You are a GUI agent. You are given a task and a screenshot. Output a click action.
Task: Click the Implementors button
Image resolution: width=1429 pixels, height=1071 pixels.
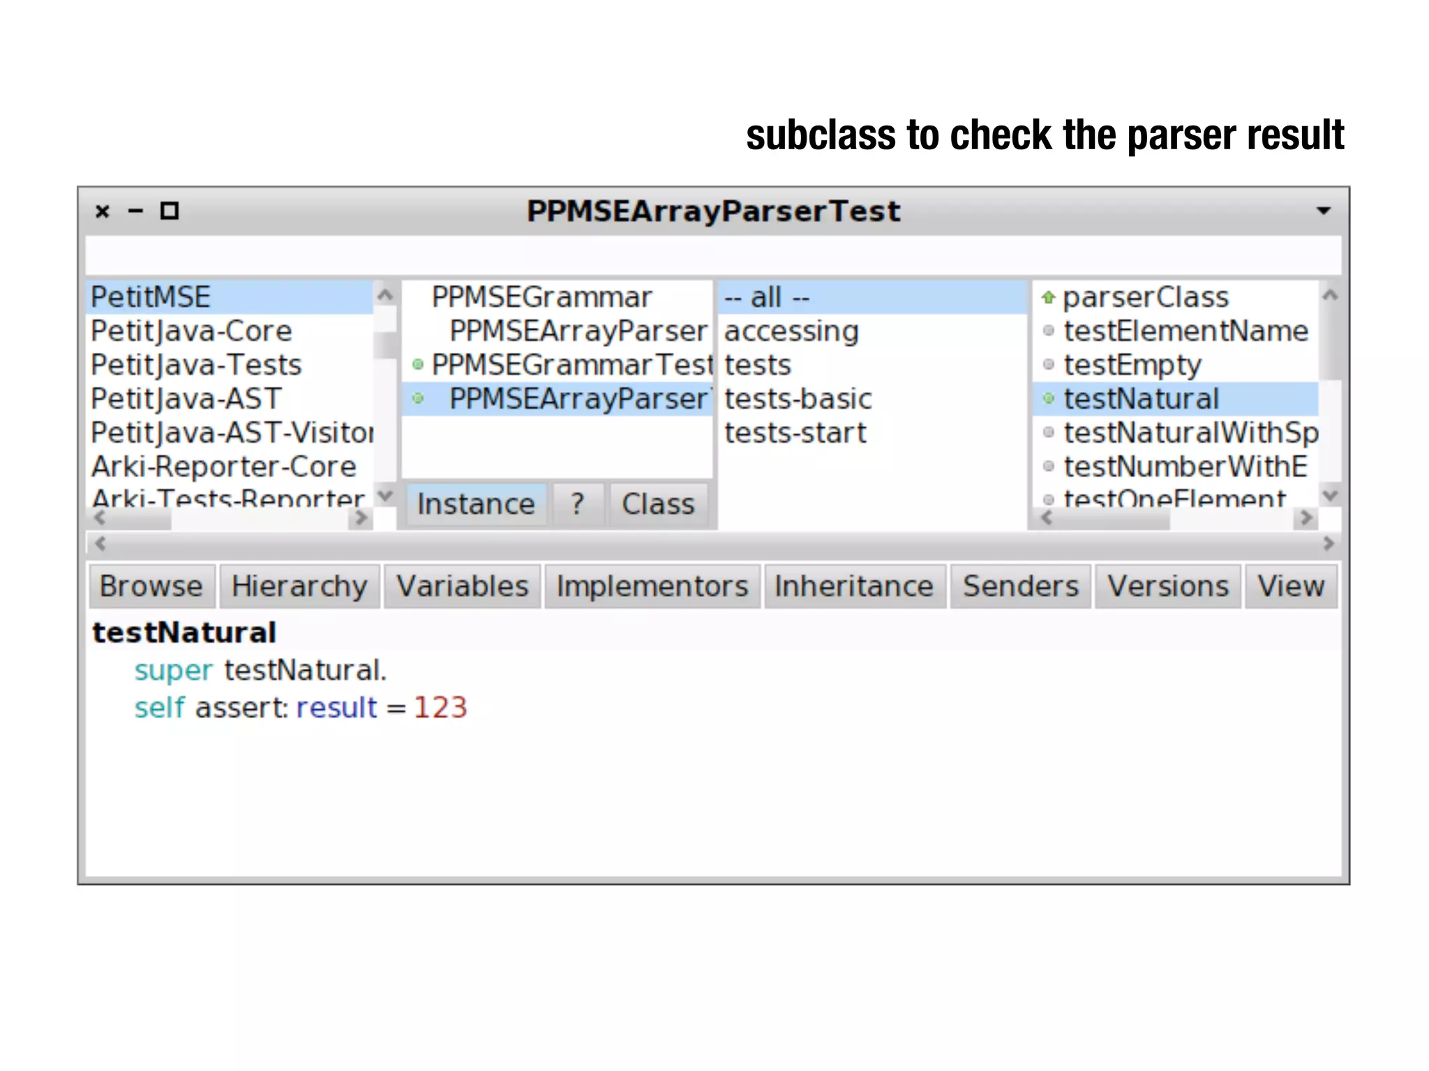pyautogui.click(x=652, y=586)
